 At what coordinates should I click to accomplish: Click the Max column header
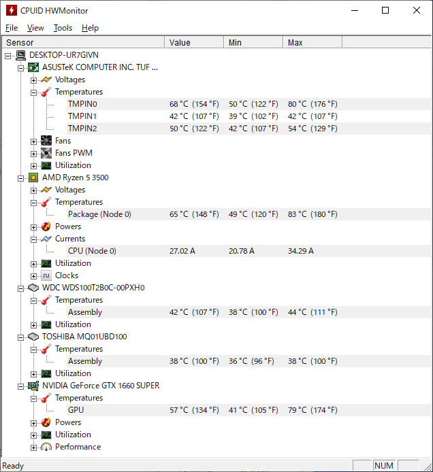click(312, 43)
